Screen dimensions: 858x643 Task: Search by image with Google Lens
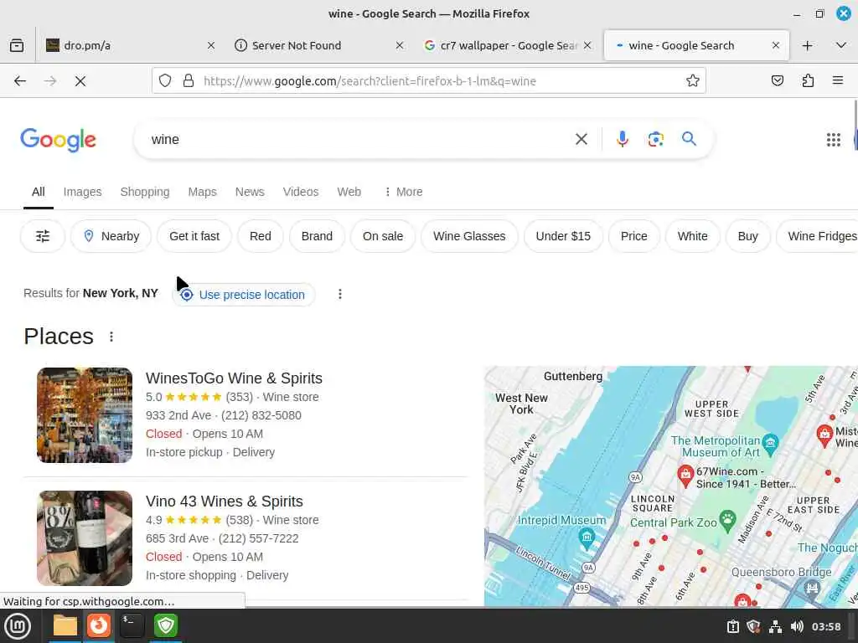click(655, 140)
